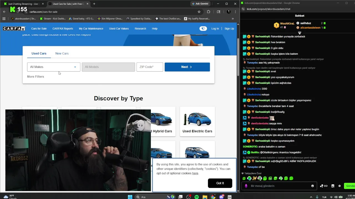Viewport: 355px width, 199px height.
Task: Click the Log In link
Action: click(215, 28)
